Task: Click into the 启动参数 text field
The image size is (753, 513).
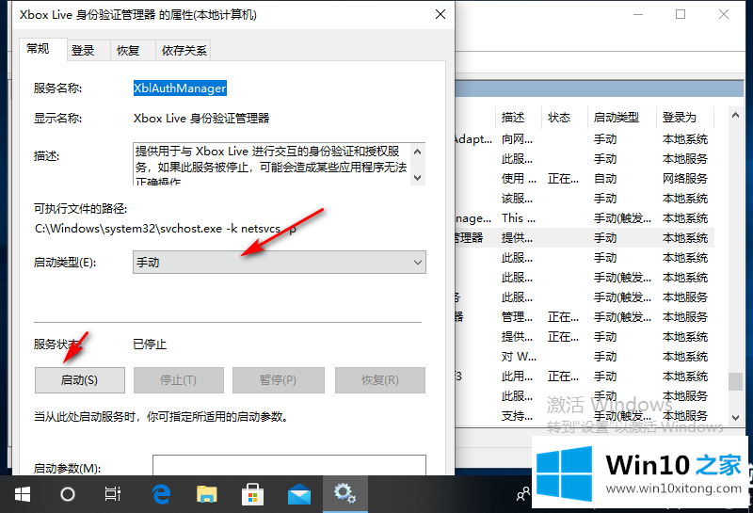Action: click(289, 466)
